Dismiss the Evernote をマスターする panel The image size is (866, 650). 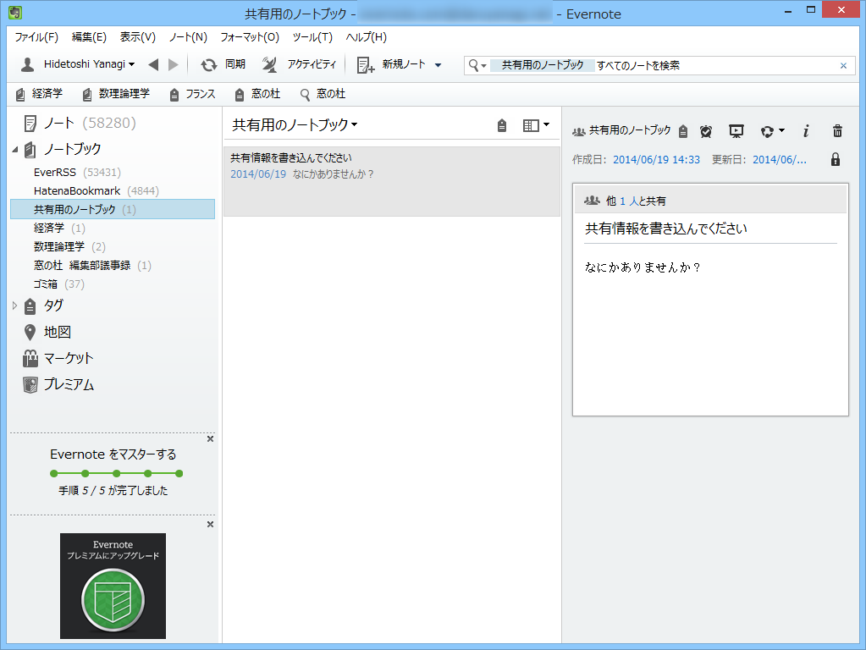coord(209,438)
